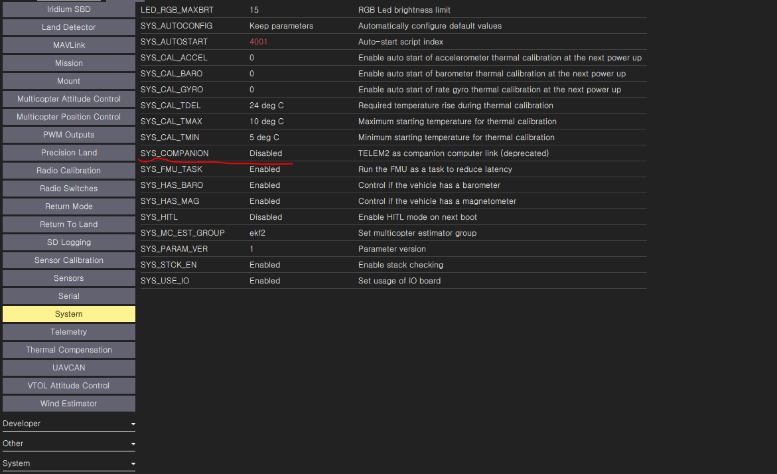Open the PWM Outputs parameters
777x474 pixels.
[x=68, y=134]
